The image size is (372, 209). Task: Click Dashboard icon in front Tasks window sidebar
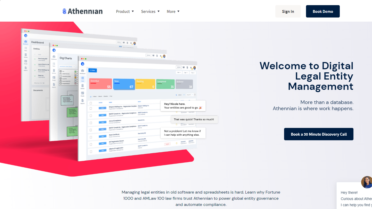(x=82, y=71)
